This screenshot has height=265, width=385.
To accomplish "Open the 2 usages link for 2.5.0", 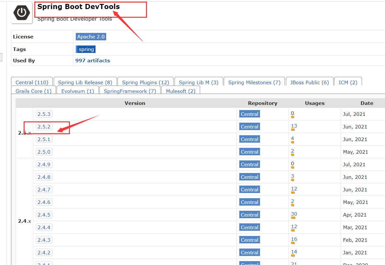I will pos(292,151).
